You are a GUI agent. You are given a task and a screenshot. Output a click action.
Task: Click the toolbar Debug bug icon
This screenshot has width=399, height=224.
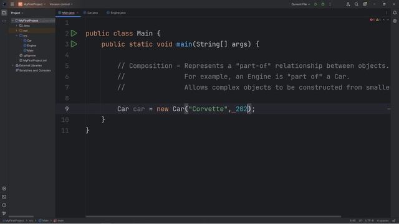coord(323,4)
